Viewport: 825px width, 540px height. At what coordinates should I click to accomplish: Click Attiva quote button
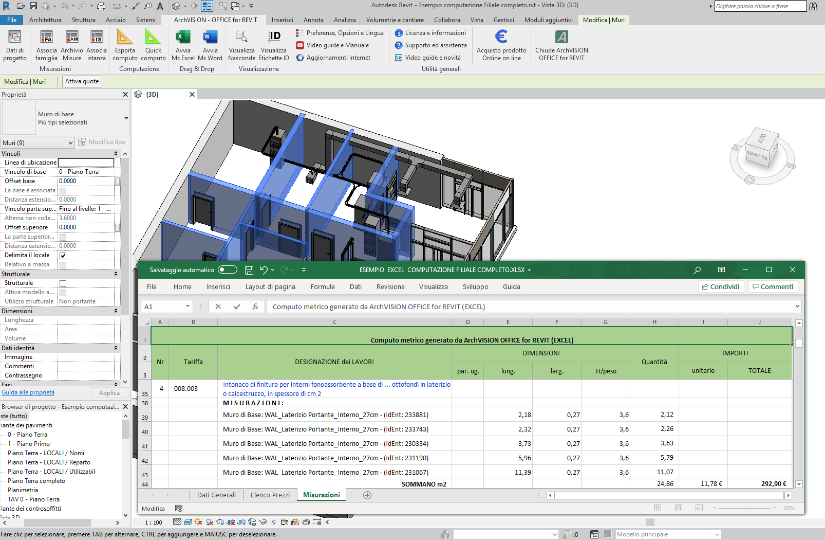click(82, 81)
